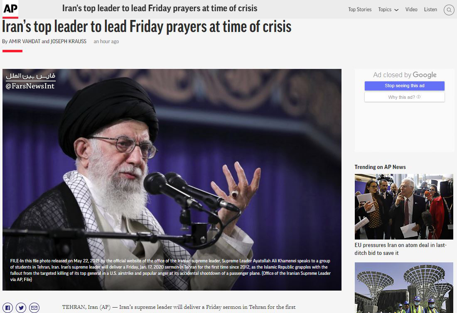
Task: Click the main article headline
Action: coord(147,27)
